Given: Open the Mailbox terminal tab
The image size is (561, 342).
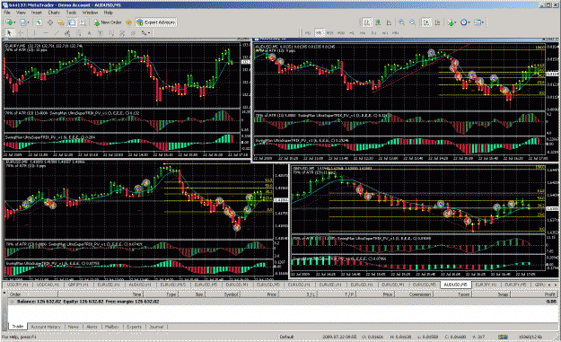Looking at the screenshot, I should pyautogui.click(x=112, y=327).
